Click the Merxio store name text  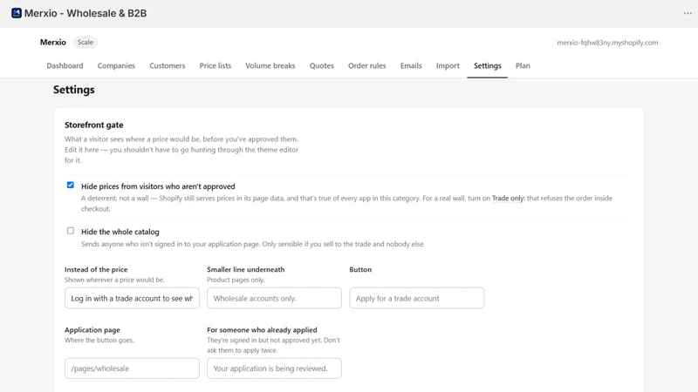(53, 42)
